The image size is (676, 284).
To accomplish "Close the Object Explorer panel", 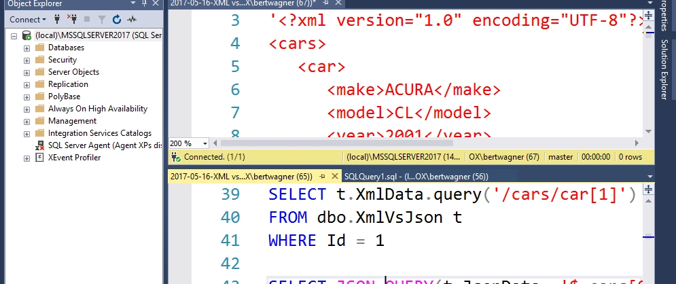I will click(x=156, y=3).
